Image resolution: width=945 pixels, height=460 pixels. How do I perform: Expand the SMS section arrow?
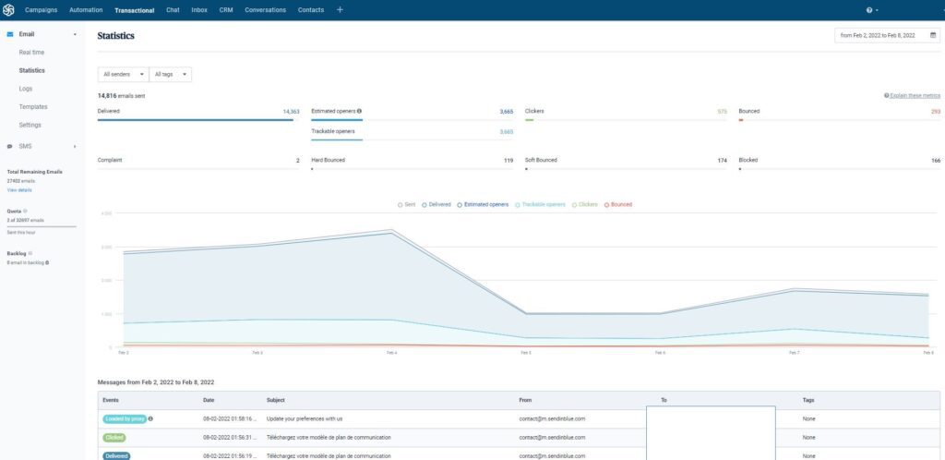pos(75,147)
